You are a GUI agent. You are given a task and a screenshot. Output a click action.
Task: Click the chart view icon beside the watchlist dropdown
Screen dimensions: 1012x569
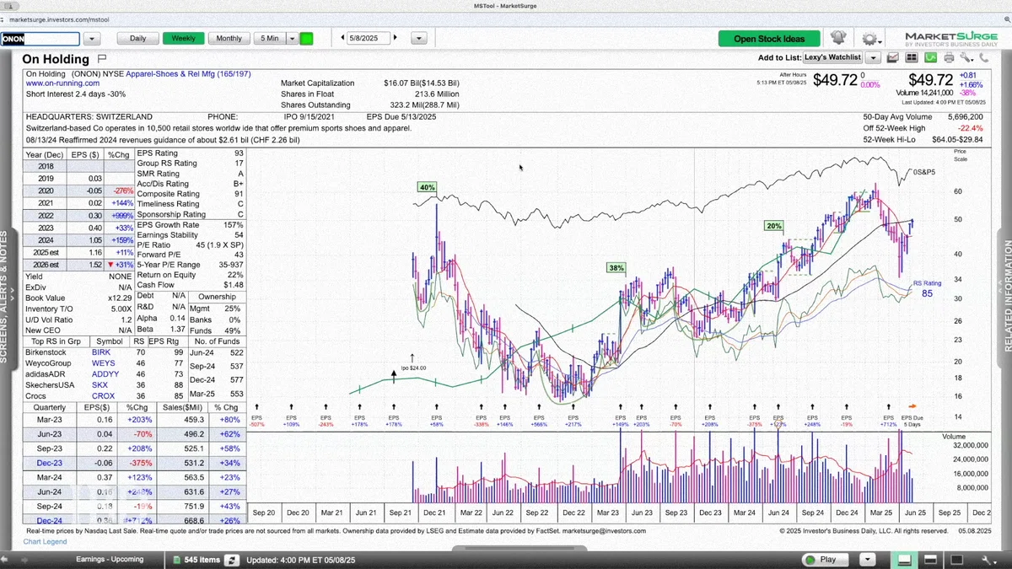click(892, 58)
